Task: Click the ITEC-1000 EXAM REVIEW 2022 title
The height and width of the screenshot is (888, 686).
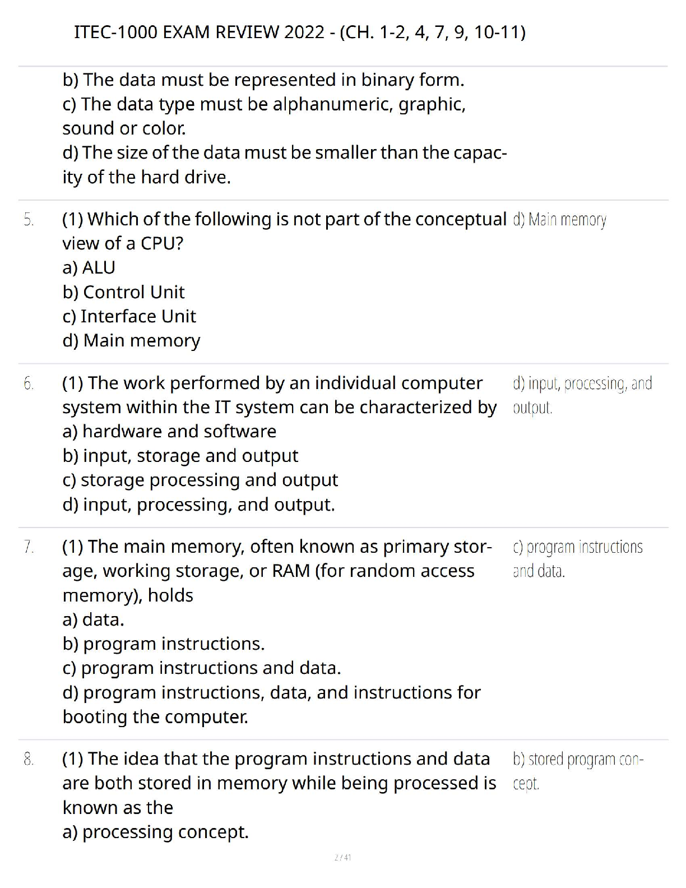Action: click(x=300, y=33)
